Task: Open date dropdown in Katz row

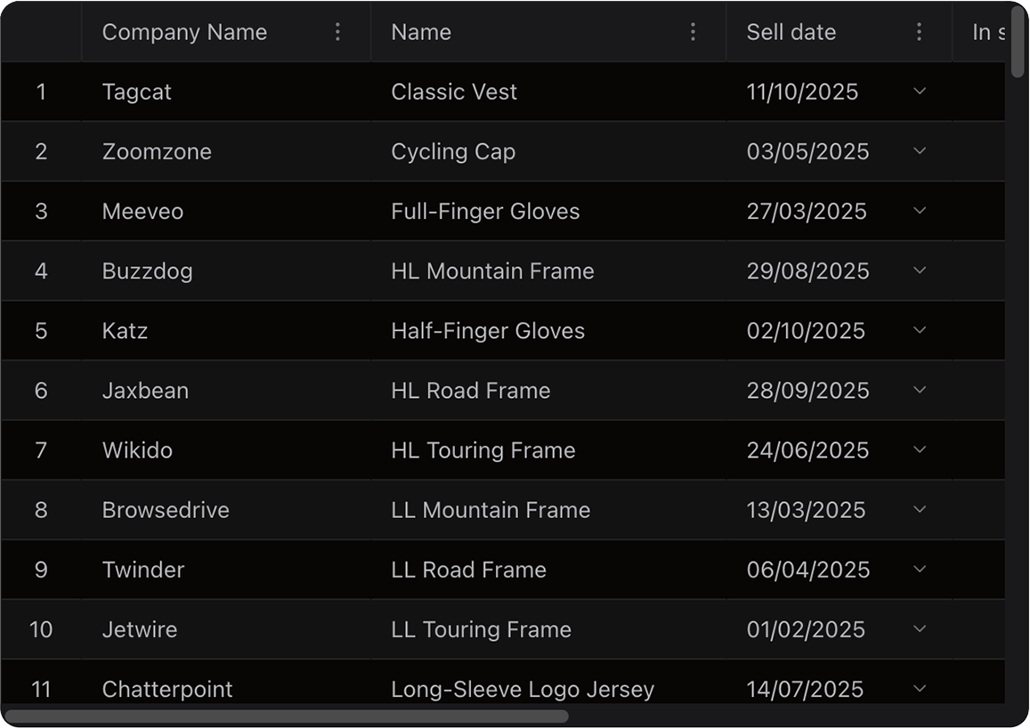Action: click(920, 330)
